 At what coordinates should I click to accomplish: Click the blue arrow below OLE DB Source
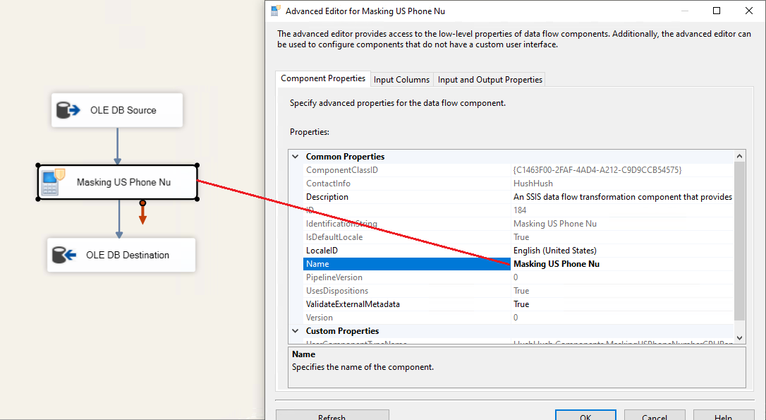click(118, 147)
